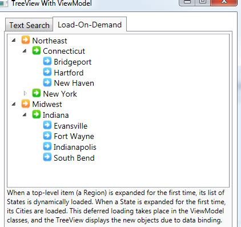This screenshot has width=241, height=227.
Task: Choose the Evansville city label
Action: [x=71, y=126]
